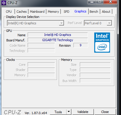This screenshot has height=115, width=121.
Task: Click the Close button at bottom
Action: point(105,112)
